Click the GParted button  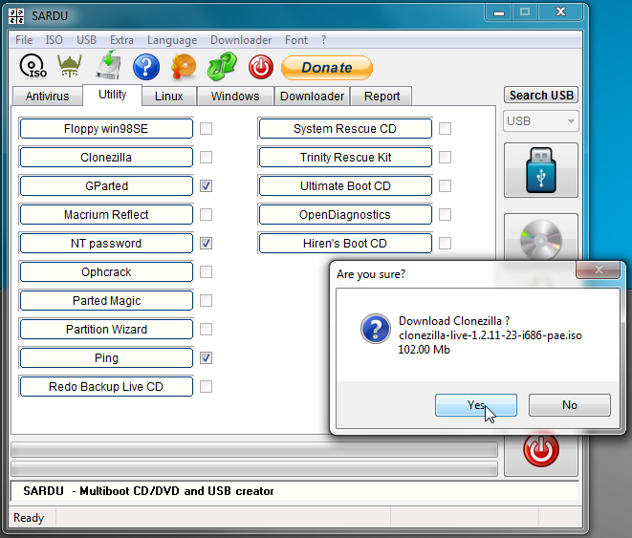pos(106,186)
